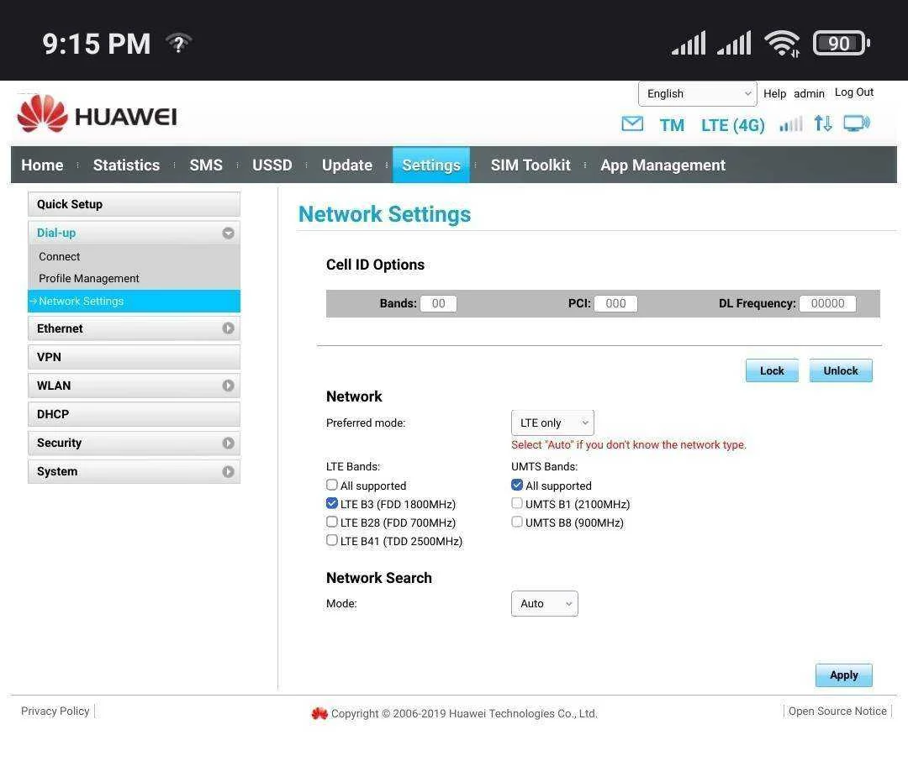Tap the phone battery indicator
The image size is (908, 777).
842,44
